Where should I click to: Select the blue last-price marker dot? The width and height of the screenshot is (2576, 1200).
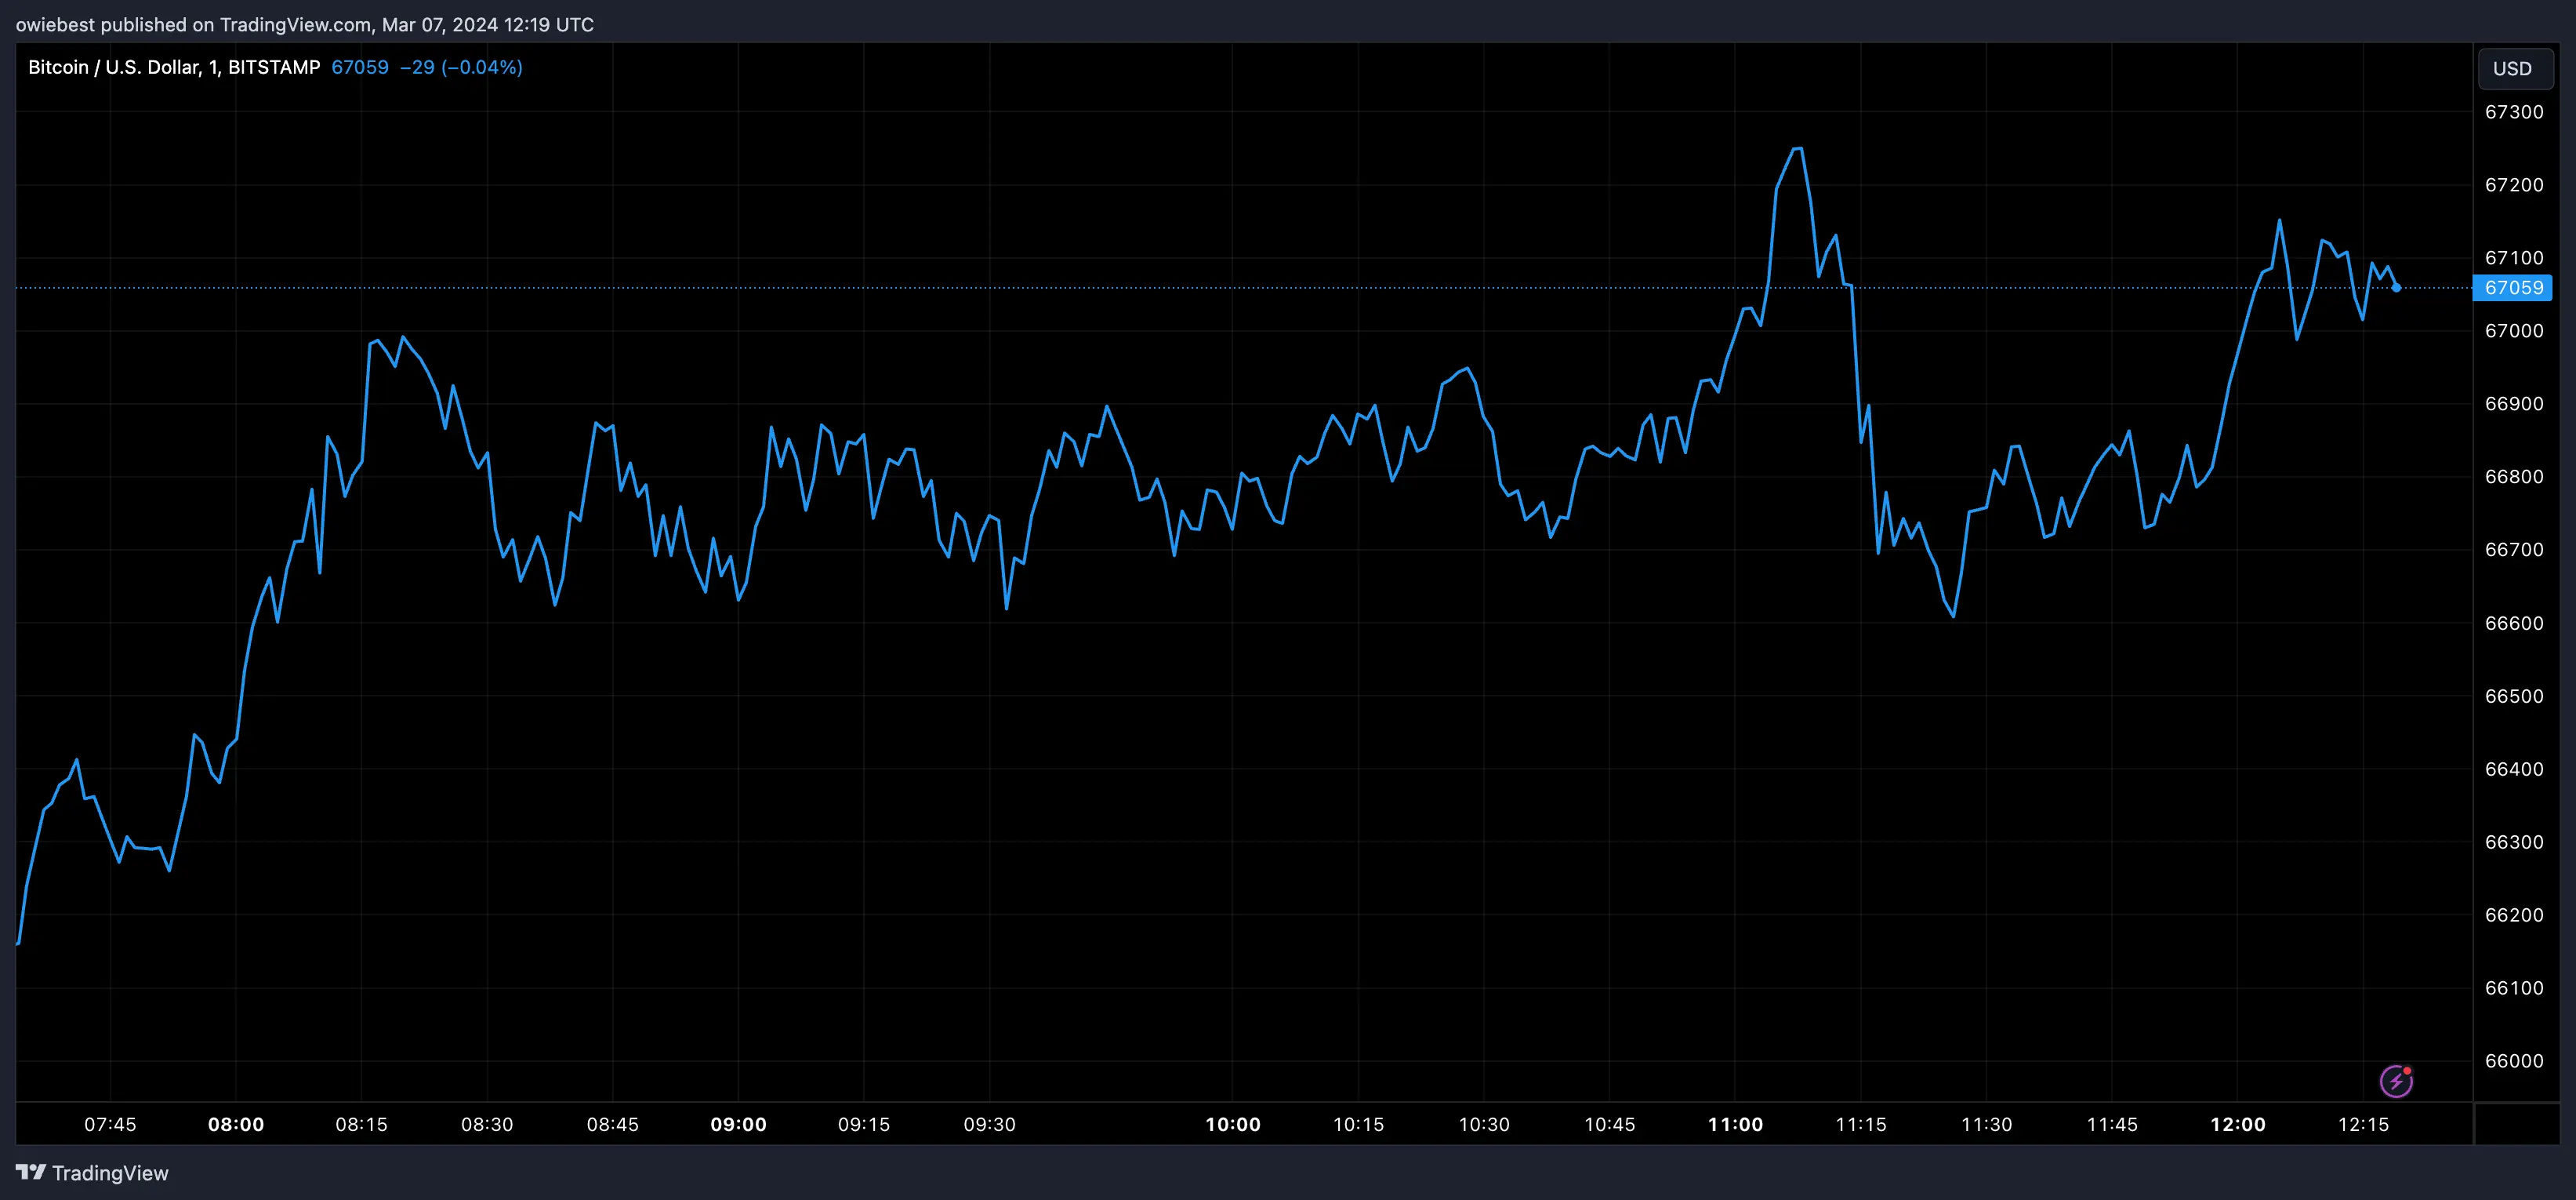click(2398, 287)
